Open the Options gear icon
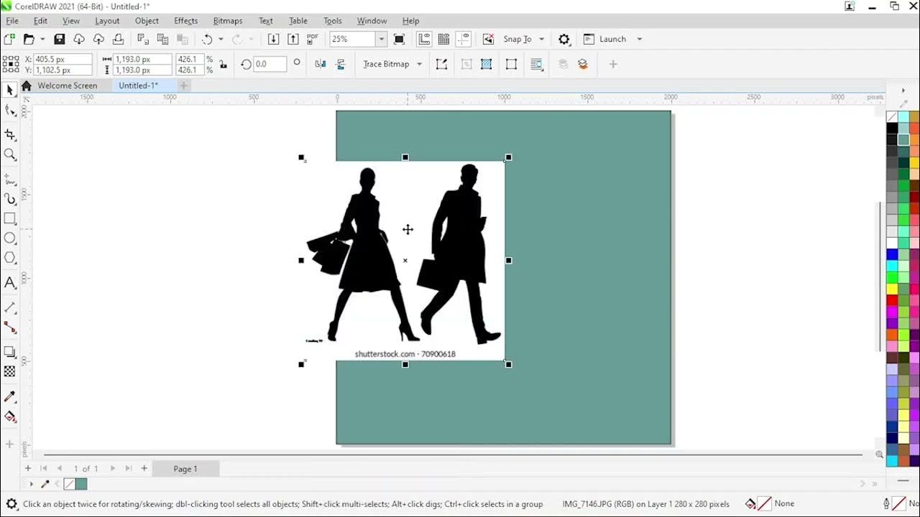 (x=564, y=39)
